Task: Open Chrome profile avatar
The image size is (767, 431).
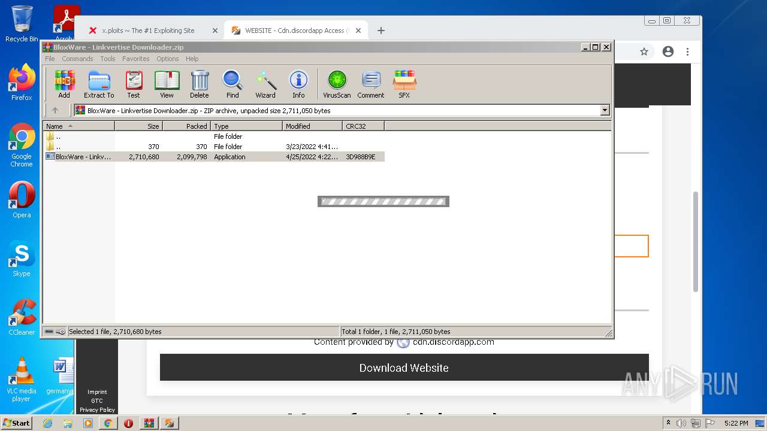Action: point(668,51)
